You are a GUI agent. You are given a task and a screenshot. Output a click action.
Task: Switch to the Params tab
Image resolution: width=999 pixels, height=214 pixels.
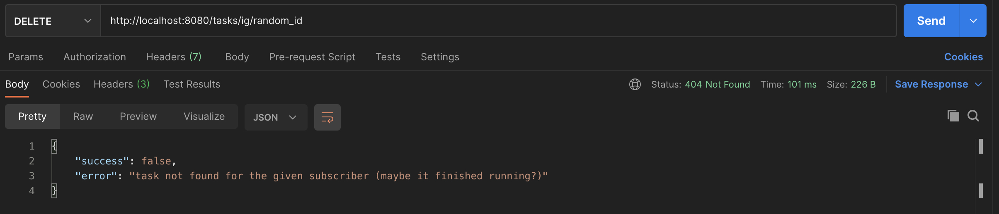tap(26, 57)
